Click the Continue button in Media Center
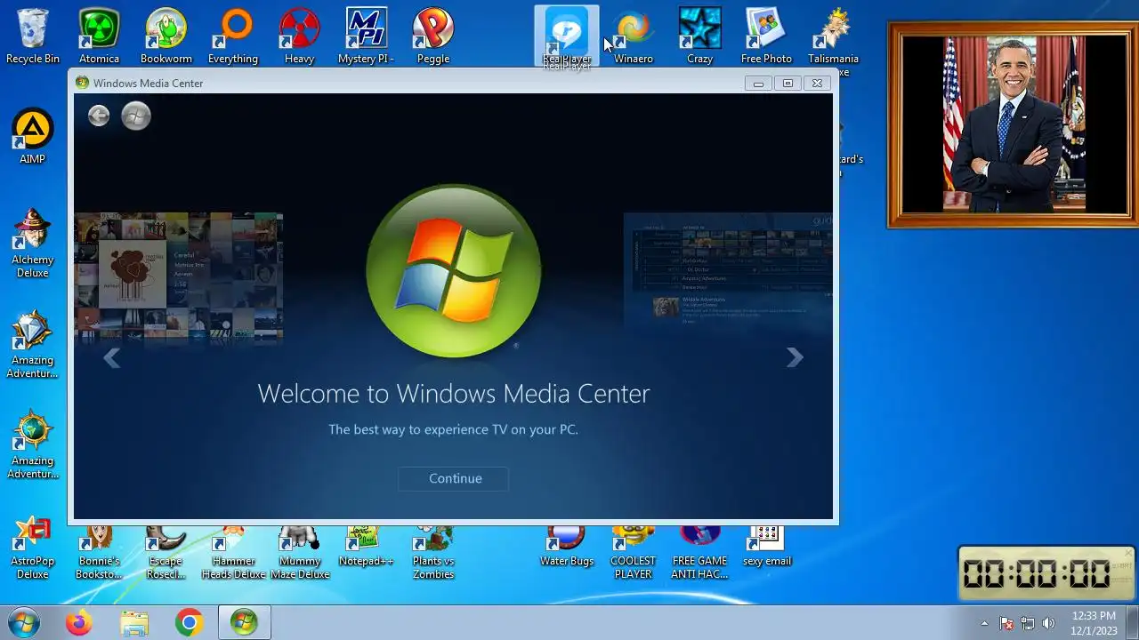 click(455, 478)
